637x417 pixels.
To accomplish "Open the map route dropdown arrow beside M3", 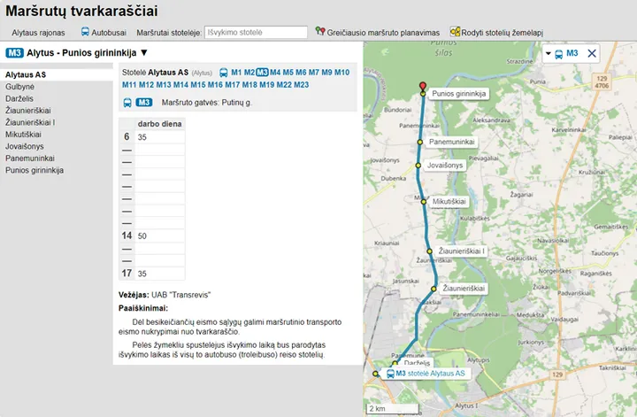I will click(548, 54).
